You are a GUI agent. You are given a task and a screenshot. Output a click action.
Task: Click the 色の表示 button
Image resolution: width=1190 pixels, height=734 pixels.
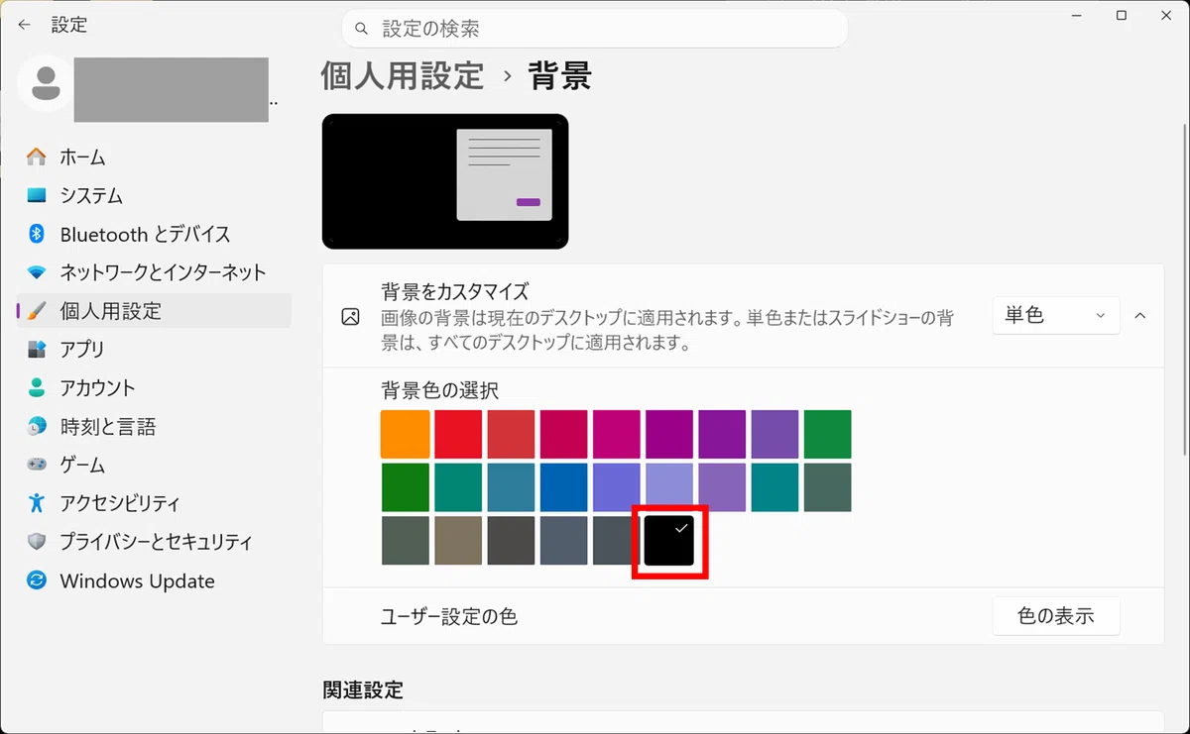pos(1056,616)
